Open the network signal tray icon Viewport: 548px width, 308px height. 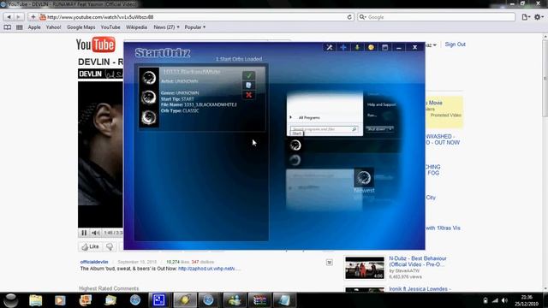pos(495,300)
